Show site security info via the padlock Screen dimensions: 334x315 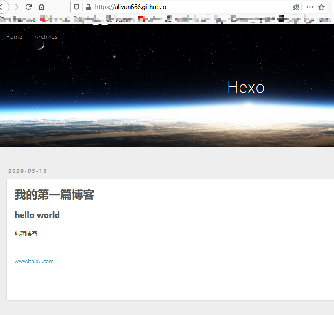point(88,7)
